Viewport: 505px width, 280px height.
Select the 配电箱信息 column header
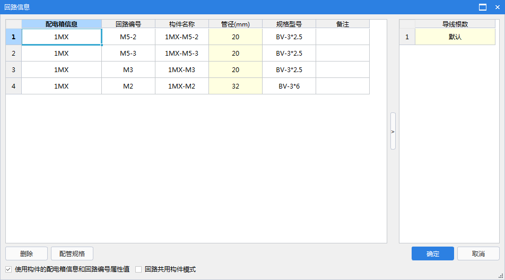pos(62,24)
